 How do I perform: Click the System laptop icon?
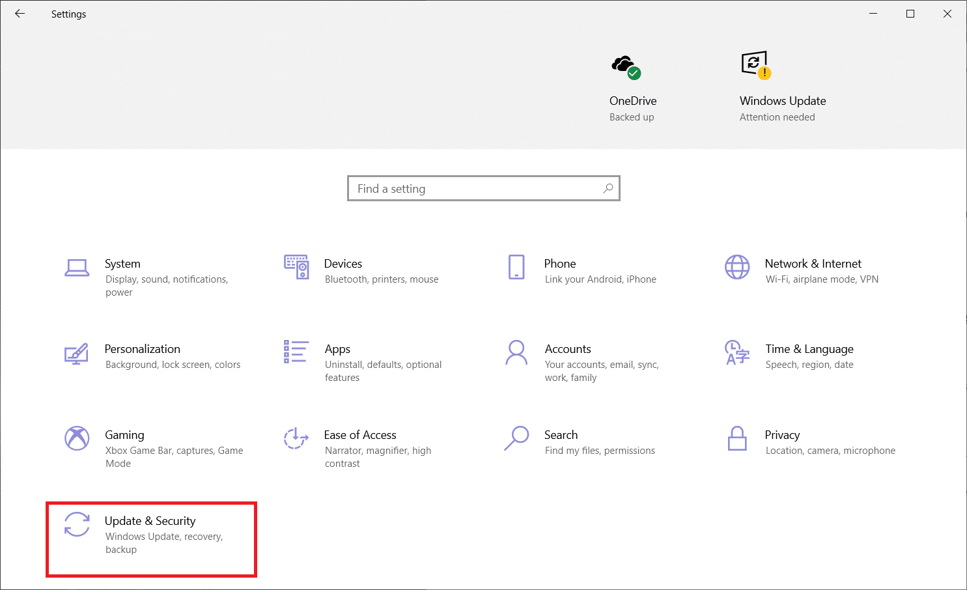pyautogui.click(x=77, y=268)
